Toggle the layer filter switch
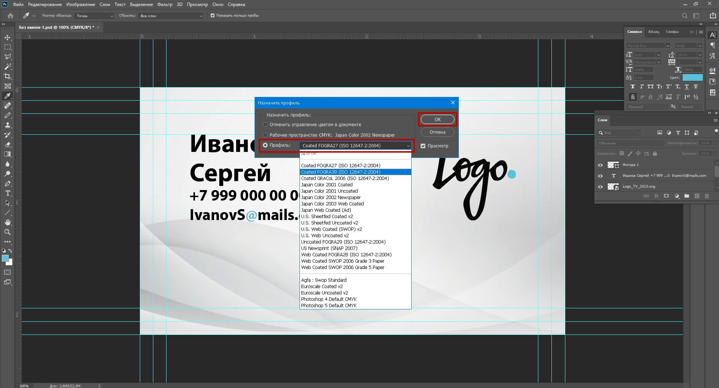 tap(716, 132)
